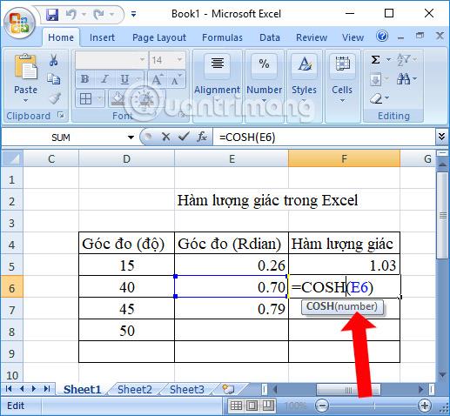Switch to the Home tab
The image size is (450, 416).
(61, 37)
